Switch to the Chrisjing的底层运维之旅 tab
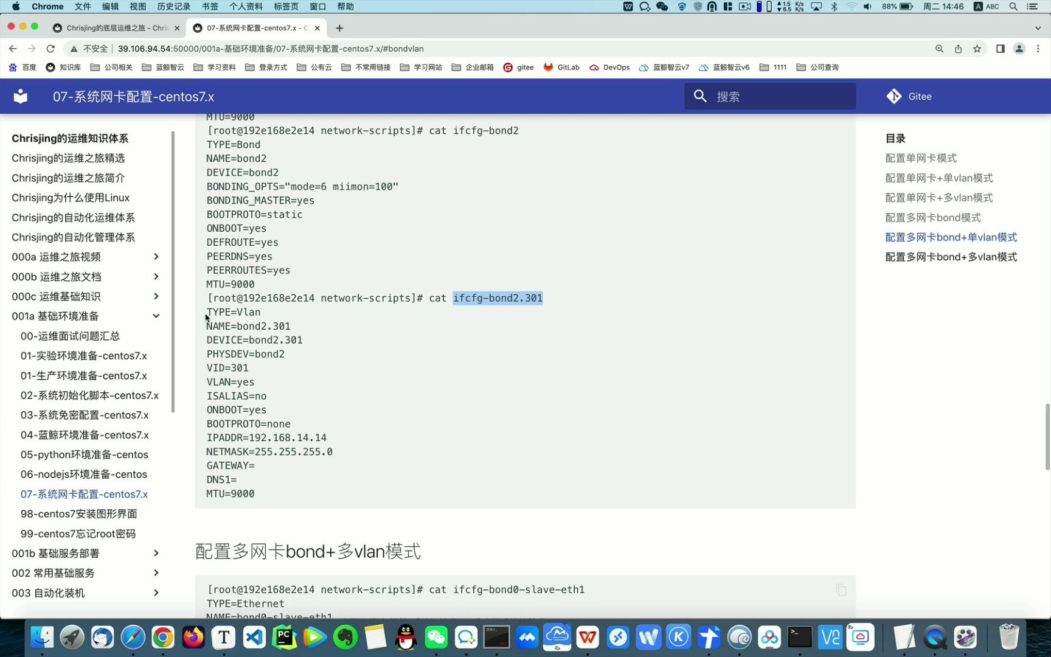Image resolution: width=1051 pixels, height=657 pixels. (113, 27)
